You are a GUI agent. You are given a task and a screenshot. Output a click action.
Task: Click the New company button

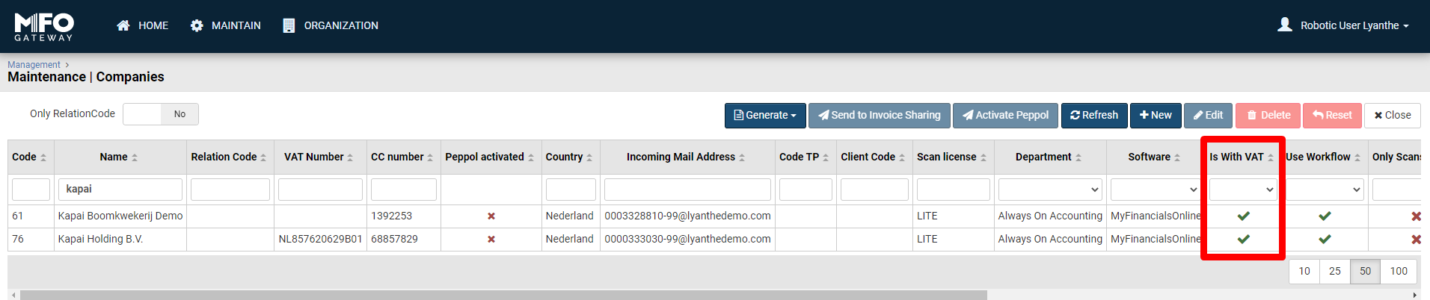[1156, 115]
